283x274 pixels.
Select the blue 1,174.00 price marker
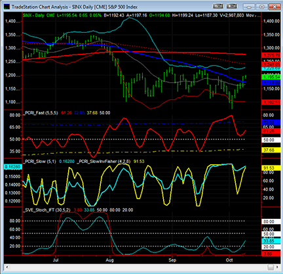(x=271, y=83)
